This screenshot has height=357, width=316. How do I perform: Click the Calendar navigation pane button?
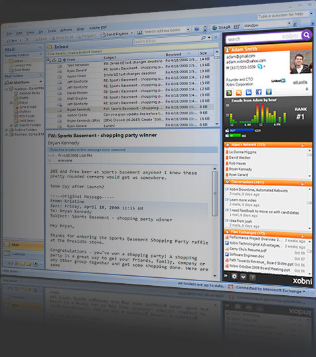point(23,254)
